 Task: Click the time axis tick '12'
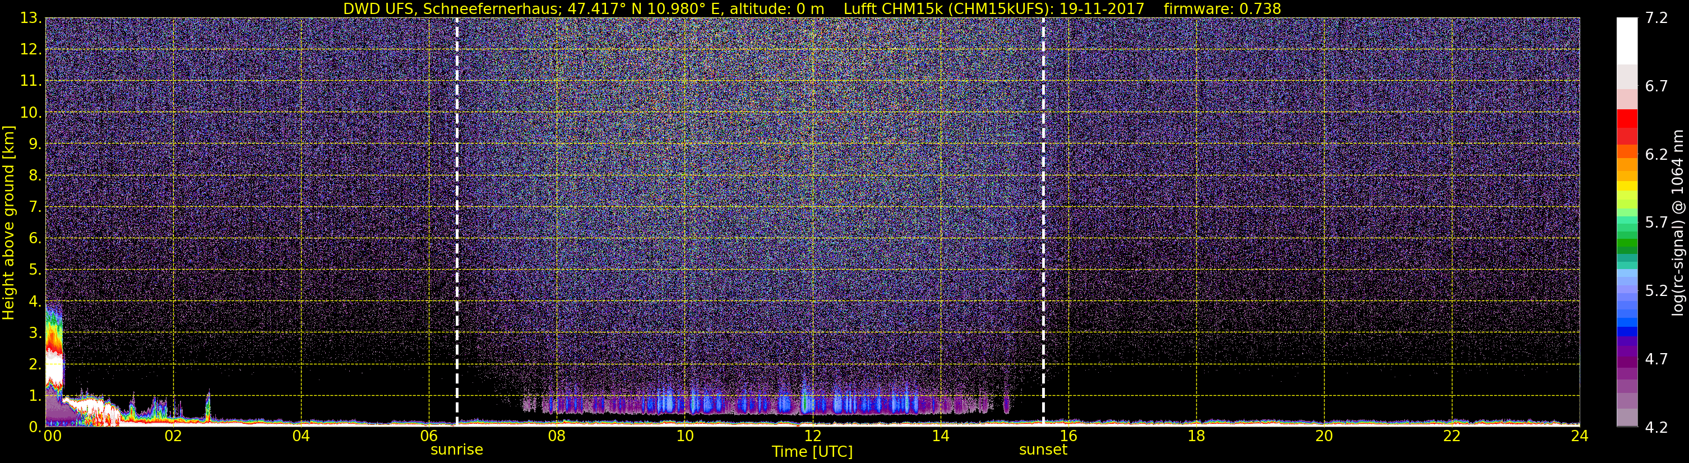click(x=812, y=436)
